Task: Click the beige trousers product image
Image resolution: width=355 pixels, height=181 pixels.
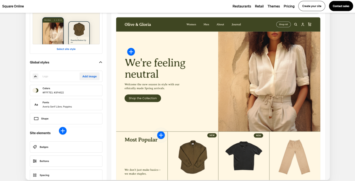Action: click(x=295, y=157)
